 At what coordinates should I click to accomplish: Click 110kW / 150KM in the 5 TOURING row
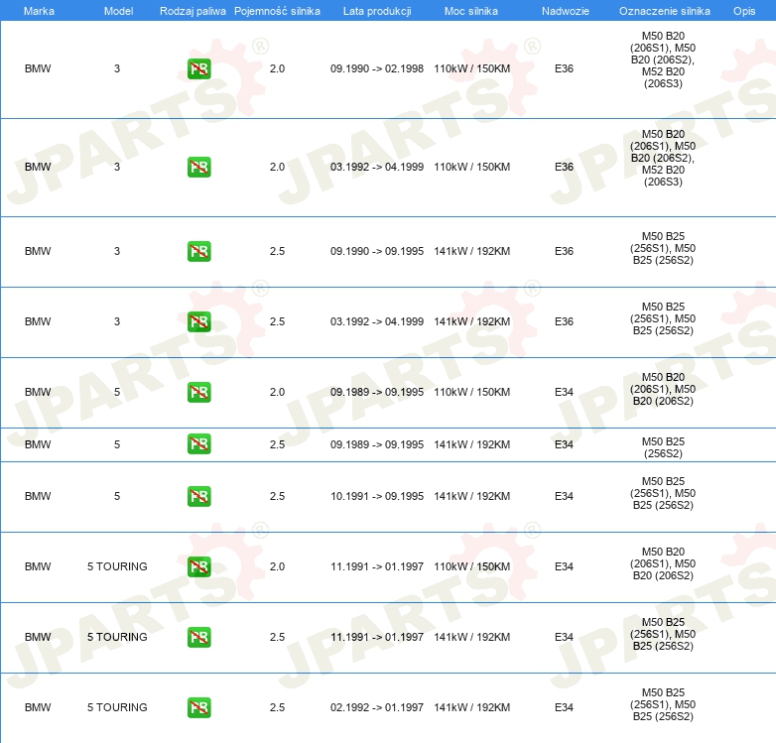click(x=471, y=566)
